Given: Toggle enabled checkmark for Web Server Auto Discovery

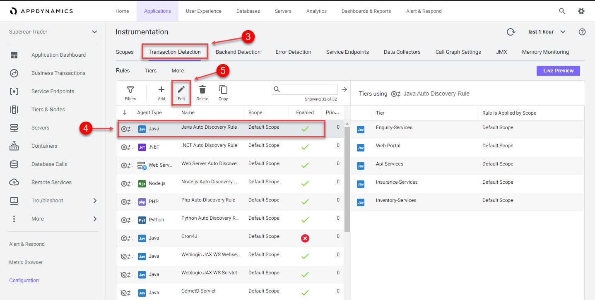Looking at the screenshot, I should click(305, 165).
